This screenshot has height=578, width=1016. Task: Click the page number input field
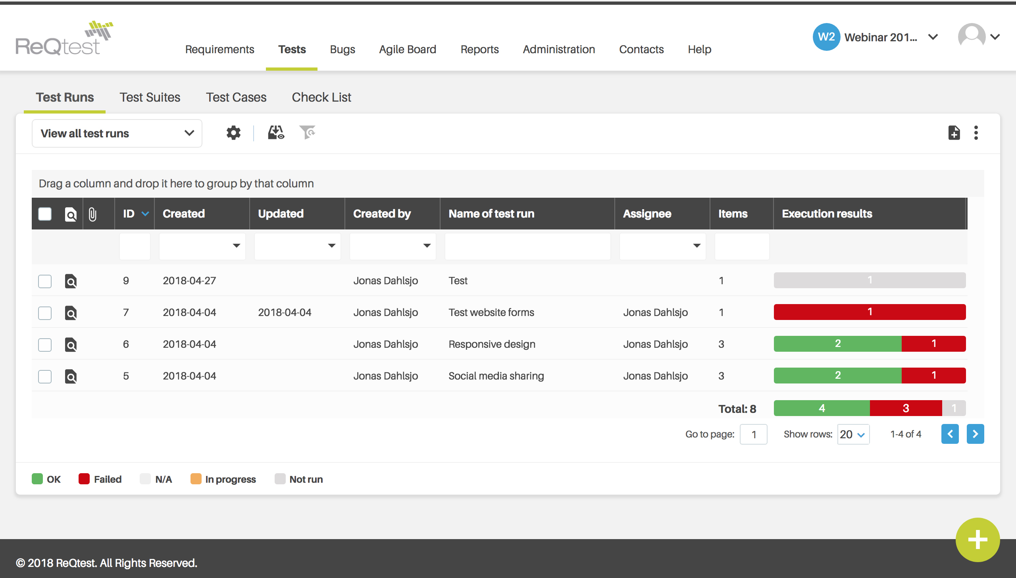click(x=752, y=433)
